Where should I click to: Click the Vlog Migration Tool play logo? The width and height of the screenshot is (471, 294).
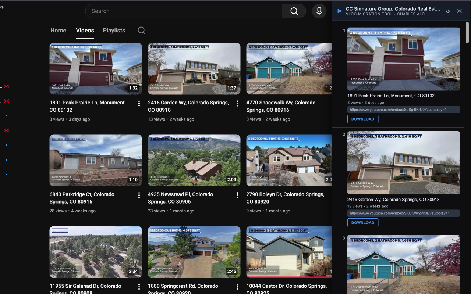(x=340, y=11)
